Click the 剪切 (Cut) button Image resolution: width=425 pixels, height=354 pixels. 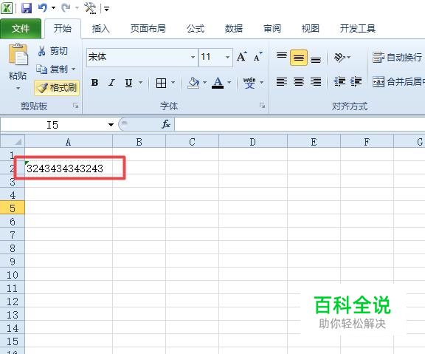(53, 51)
